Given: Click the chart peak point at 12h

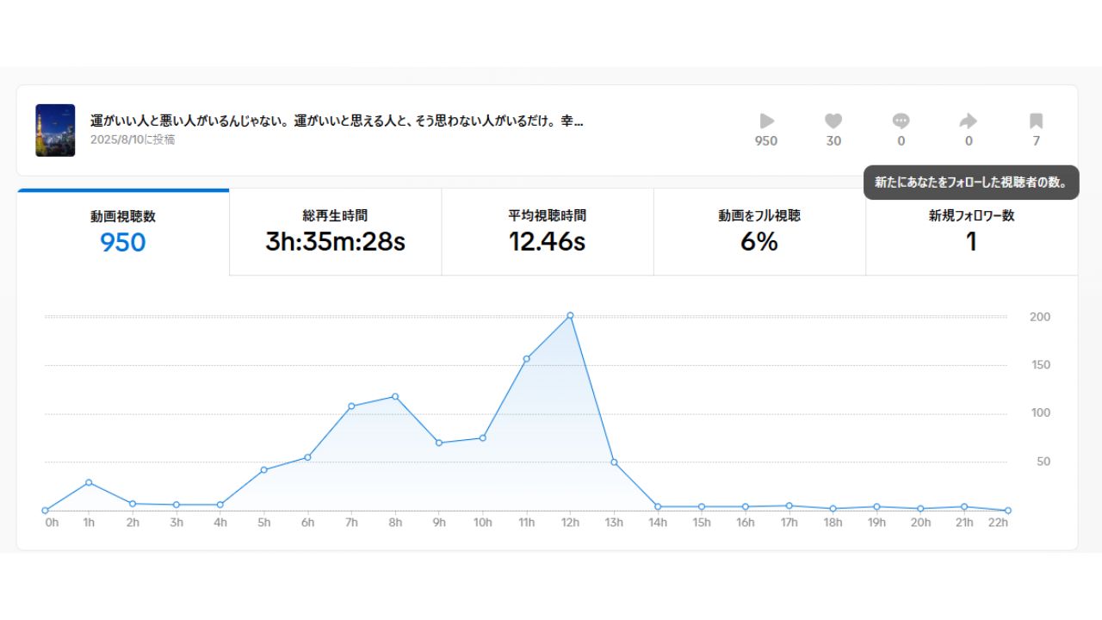Looking at the screenshot, I should (x=570, y=315).
